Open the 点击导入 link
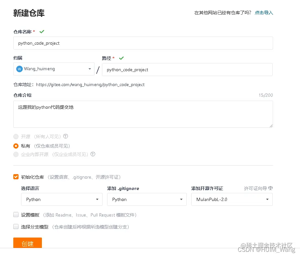 point(264,13)
